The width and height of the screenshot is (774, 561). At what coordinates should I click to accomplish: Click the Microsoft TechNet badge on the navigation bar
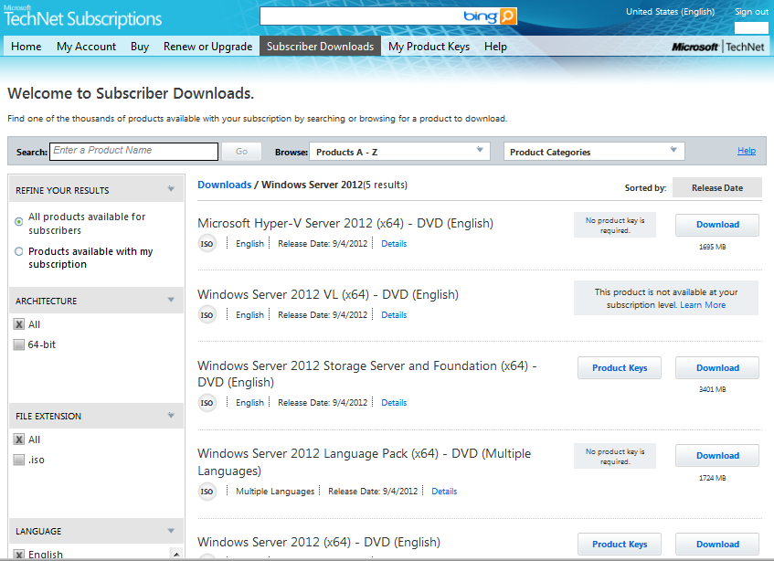point(717,46)
